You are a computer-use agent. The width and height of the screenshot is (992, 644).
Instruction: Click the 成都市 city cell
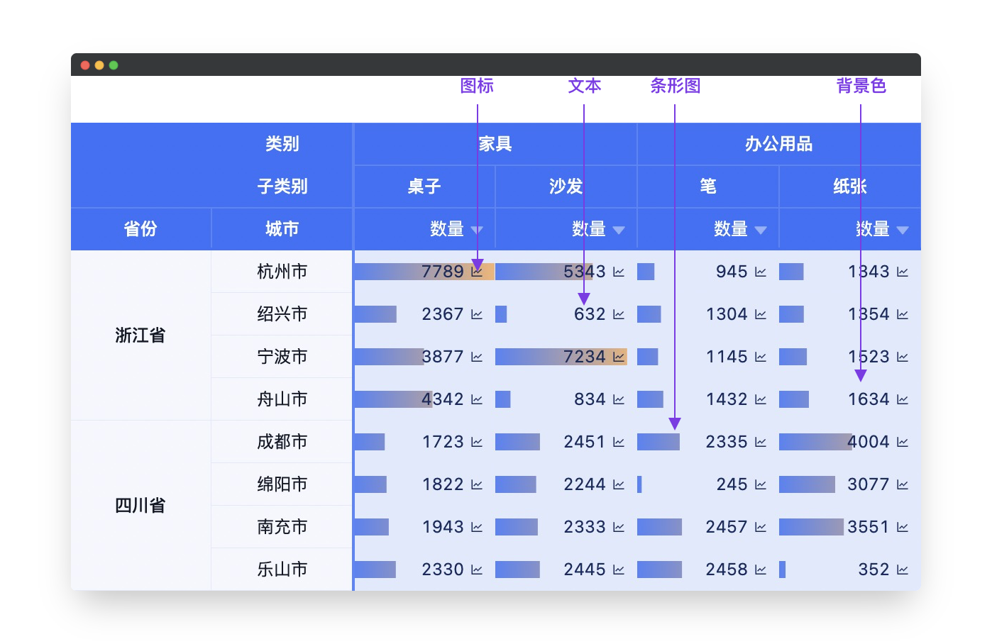[x=282, y=442]
